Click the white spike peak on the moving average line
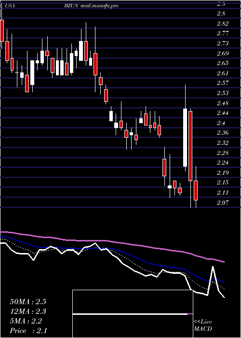 click(x=213, y=268)
